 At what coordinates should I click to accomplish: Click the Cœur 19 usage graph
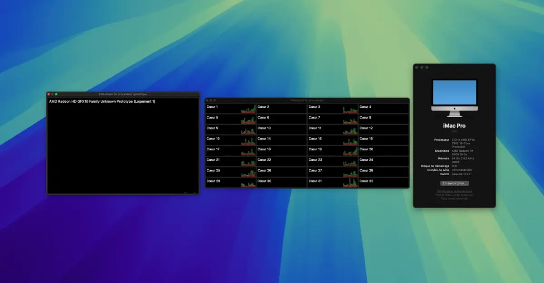point(350,151)
